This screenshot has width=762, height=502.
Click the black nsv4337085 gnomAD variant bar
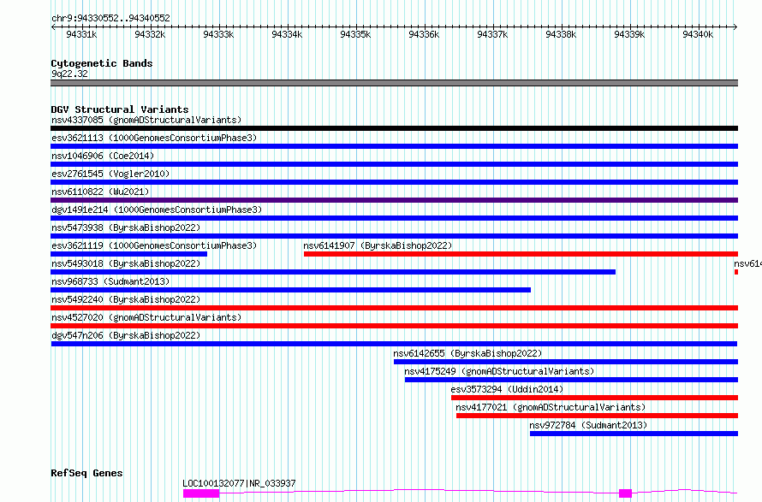click(x=394, y=128)
